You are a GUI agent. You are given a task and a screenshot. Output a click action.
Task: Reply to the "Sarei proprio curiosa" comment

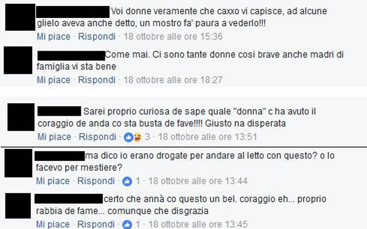pos(98,137)
